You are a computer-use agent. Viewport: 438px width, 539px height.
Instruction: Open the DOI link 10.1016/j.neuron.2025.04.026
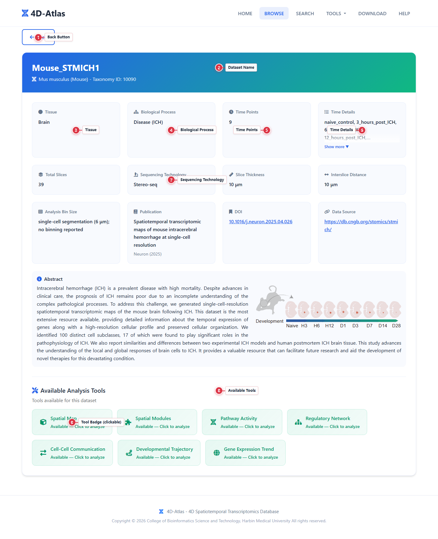(x=261, y=222)
